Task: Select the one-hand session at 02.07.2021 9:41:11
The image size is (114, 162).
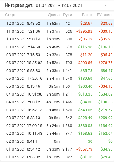Action: click(57, 141)
